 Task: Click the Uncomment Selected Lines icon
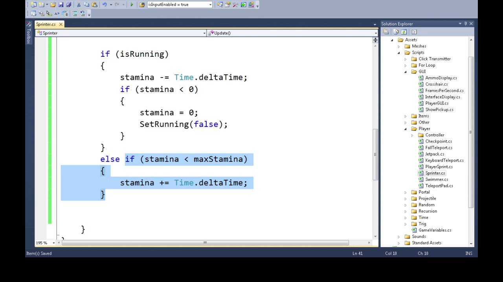tap(83, 13)
